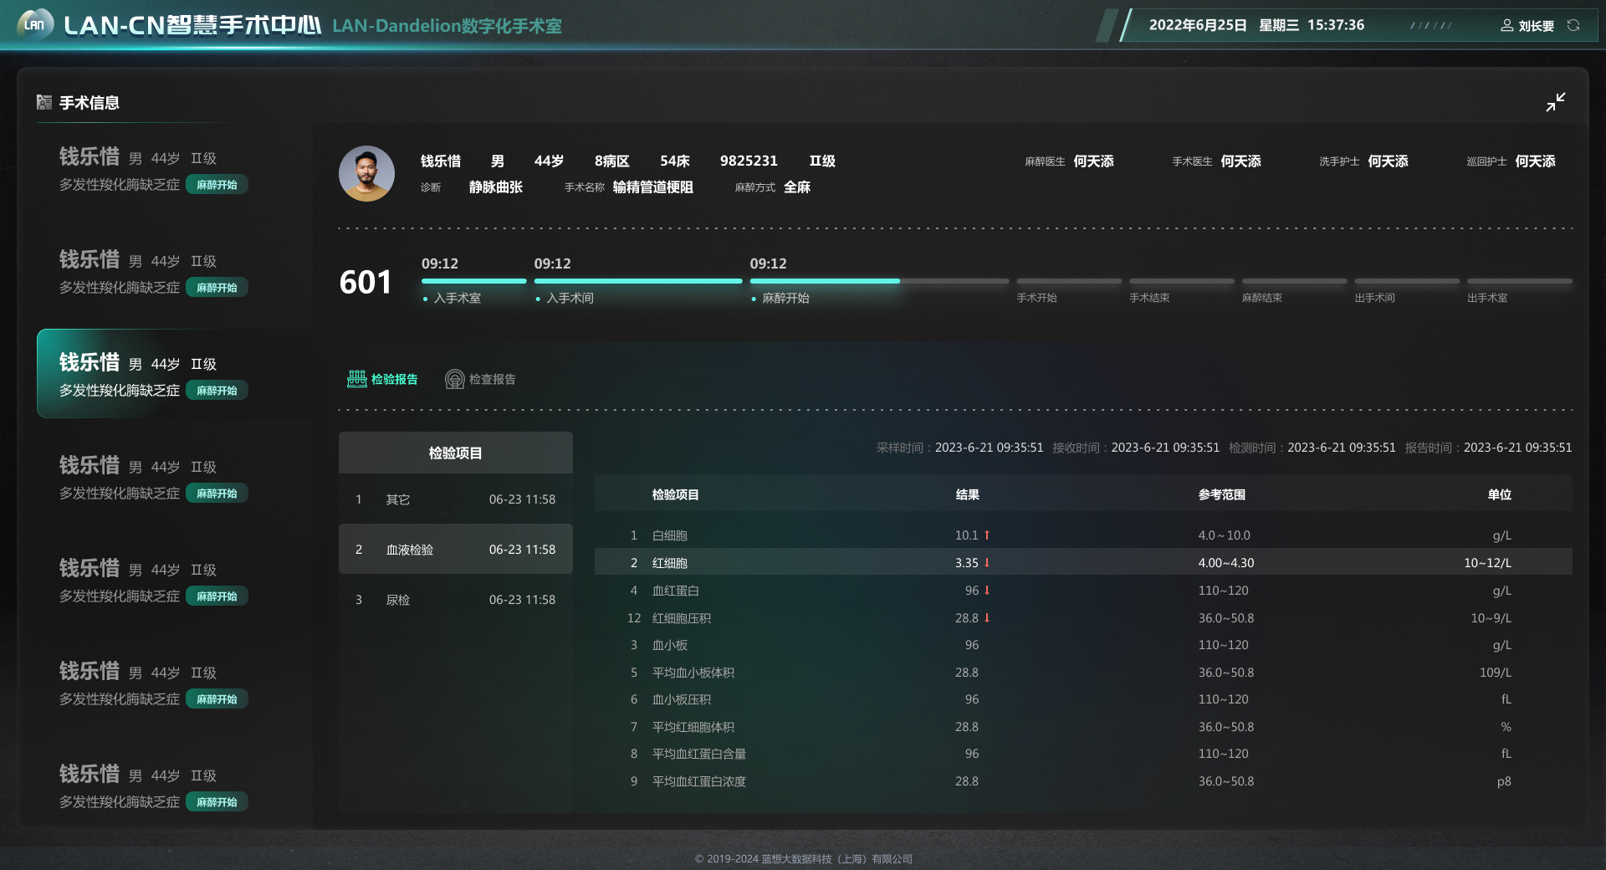Click the 结果 column header
This screenshot has height=870, width=1606.
coord(967,494)
